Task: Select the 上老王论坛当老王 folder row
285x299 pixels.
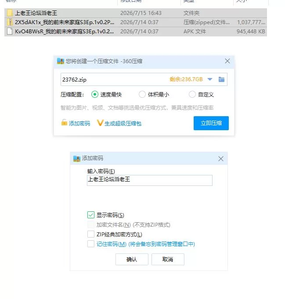Action: (136, 13)
